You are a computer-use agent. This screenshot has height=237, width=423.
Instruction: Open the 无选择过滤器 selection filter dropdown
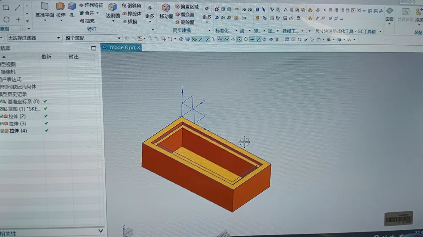point(34,38)
